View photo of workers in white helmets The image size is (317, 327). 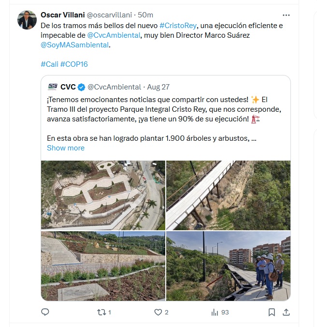click(228, 266)
